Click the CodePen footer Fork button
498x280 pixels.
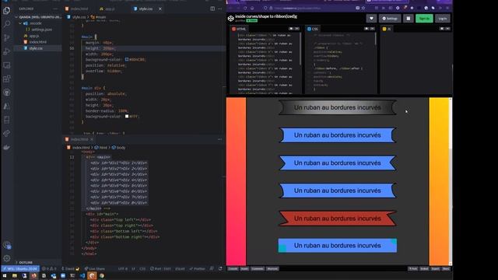pos(413,269)
